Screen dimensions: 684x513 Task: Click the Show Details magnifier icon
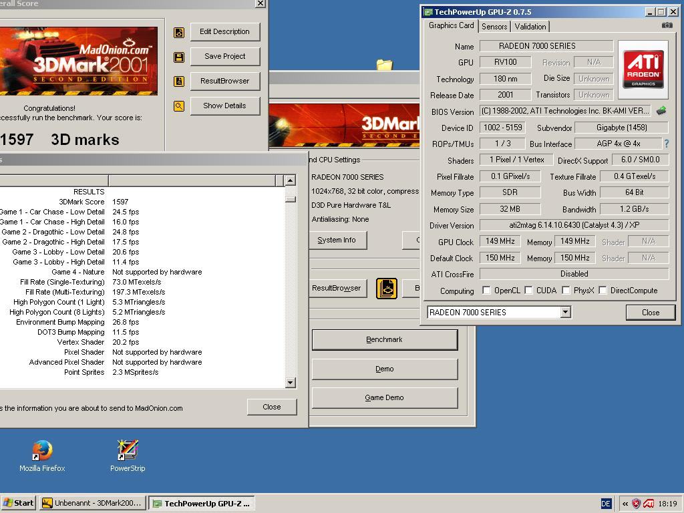click(179, 106)
